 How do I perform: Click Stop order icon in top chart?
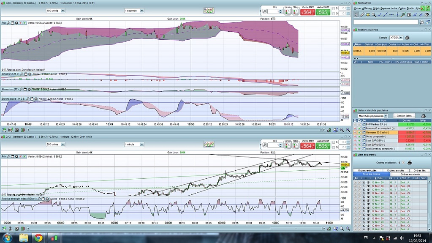296,12
